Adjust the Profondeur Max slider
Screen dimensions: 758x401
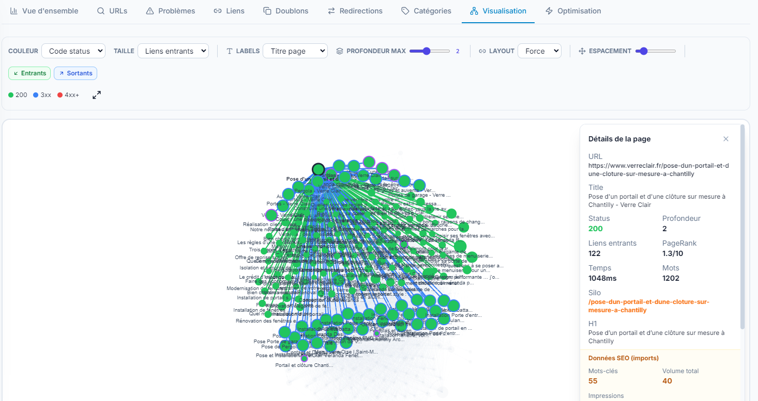click(428, 51)
